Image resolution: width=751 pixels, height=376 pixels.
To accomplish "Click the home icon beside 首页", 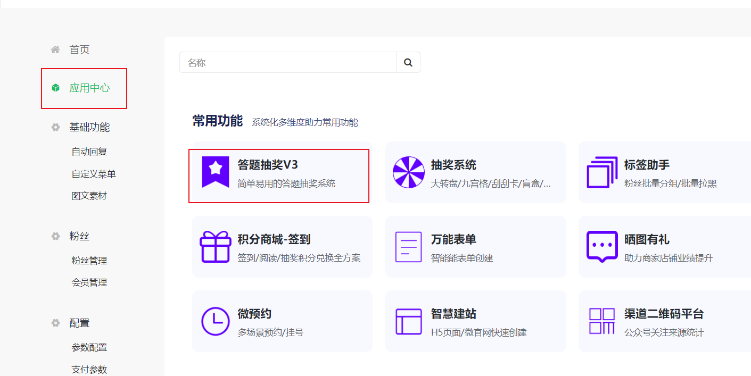I will 55,49.
